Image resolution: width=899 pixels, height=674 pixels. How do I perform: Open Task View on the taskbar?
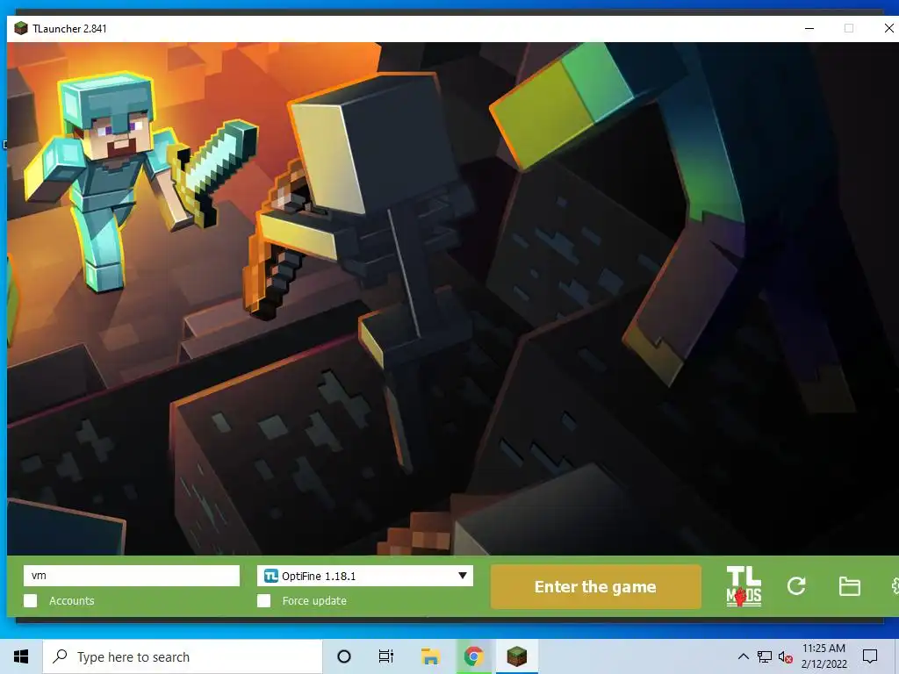pos(386,656)
